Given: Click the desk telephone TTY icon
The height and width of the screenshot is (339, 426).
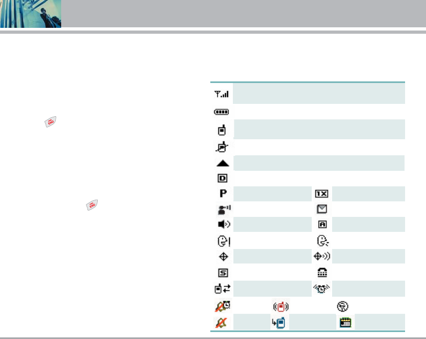Looking at the screenshot, I should (x=322, y=272).
